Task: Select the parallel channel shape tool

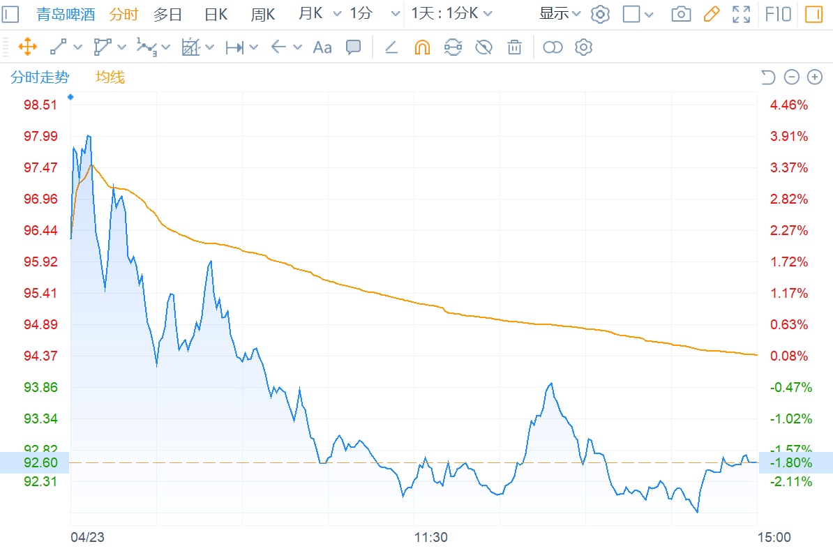Action: point(103,47)
